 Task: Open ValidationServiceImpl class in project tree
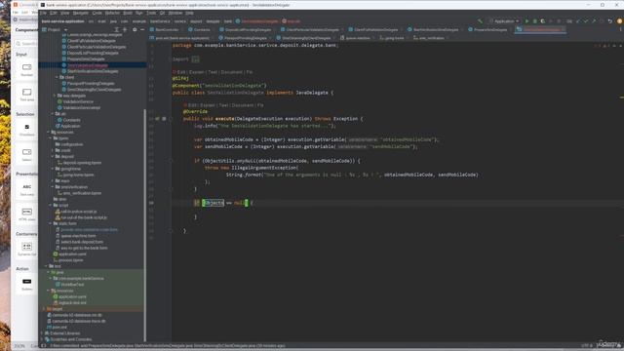[x=81, y=108]
